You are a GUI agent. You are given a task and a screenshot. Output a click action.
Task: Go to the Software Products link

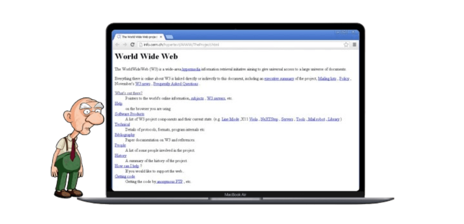130,114
